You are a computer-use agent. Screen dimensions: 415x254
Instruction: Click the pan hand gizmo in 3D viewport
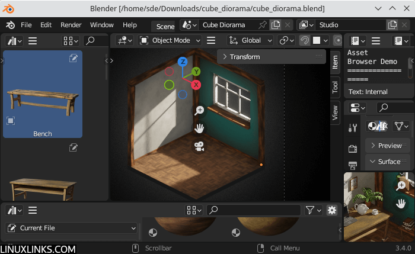point(199,128)
